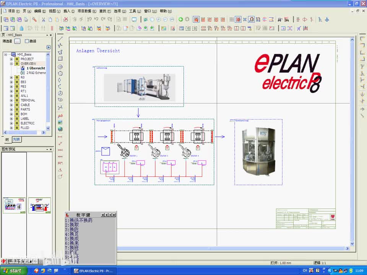Open the 插入(I) menu
This screenshot has height=275, width=367.
69,11
